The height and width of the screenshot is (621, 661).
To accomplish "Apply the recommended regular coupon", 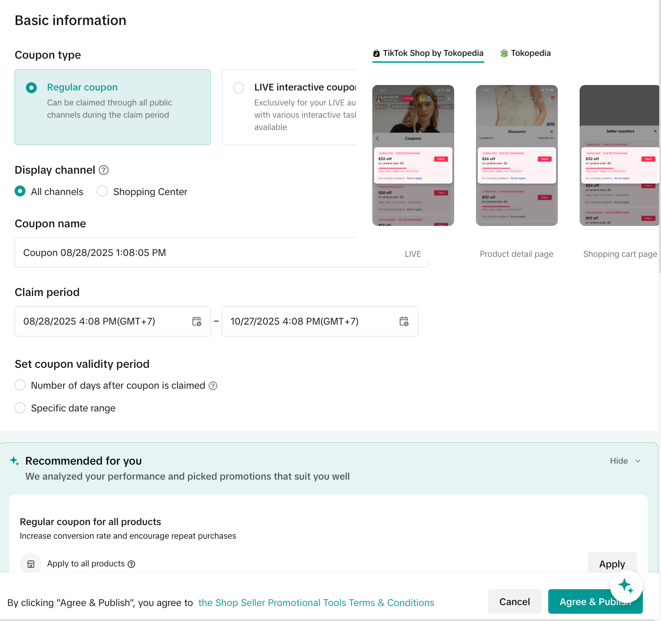I will (612, 564).
